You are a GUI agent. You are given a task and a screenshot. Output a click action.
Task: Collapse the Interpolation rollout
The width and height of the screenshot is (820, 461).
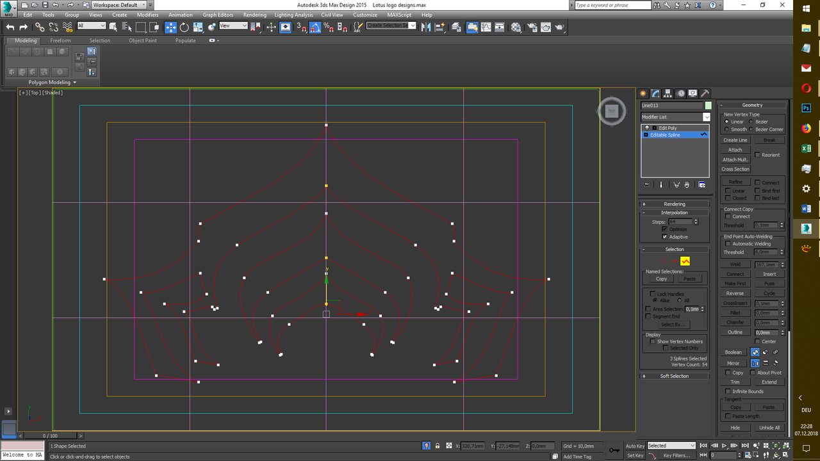coord(675,213)
